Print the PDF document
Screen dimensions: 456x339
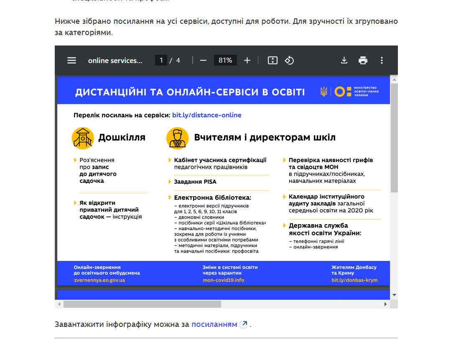[x=363, y=61]
